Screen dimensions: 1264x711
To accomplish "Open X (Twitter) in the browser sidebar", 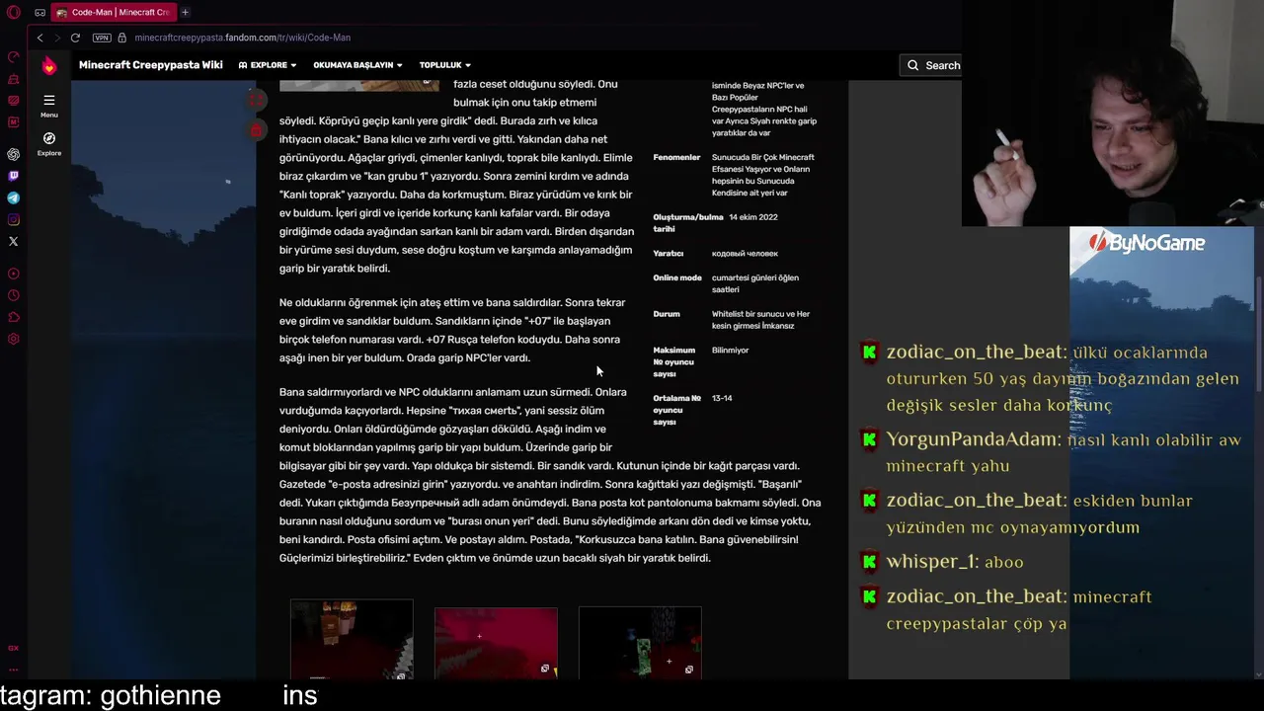I will click(14, 241).
